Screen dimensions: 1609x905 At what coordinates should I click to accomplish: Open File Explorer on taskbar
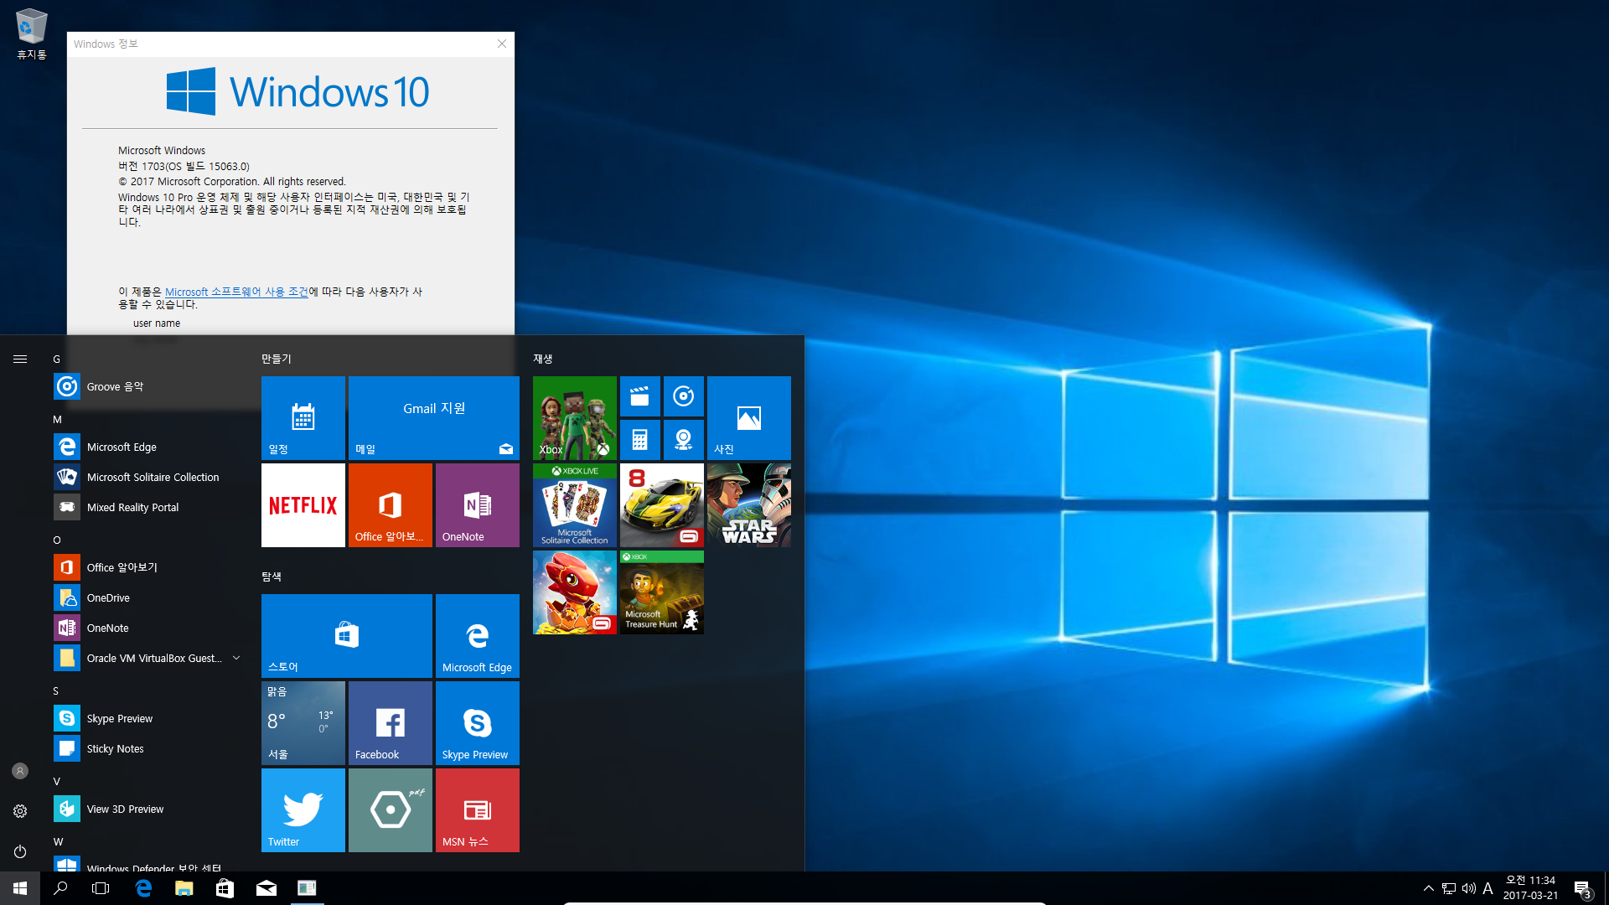tap(184, 888)
